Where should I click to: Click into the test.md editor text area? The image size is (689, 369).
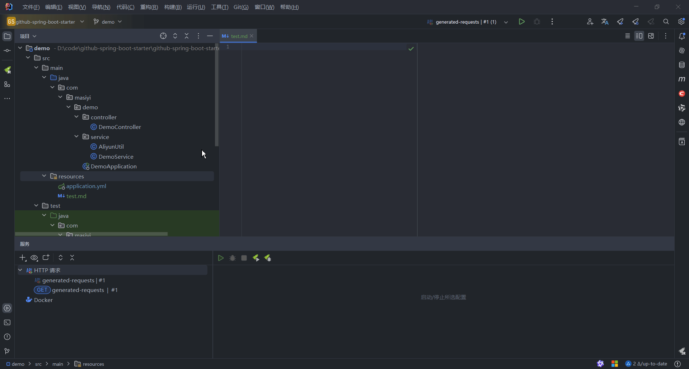tap(329, 140)
